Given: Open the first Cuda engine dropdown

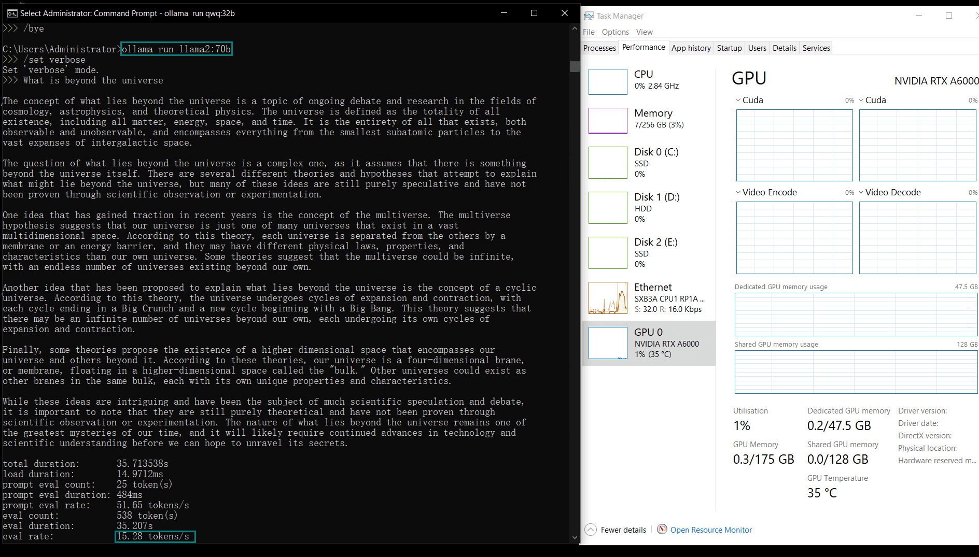Looking at the screenshot, I should [x=738, y=100].
